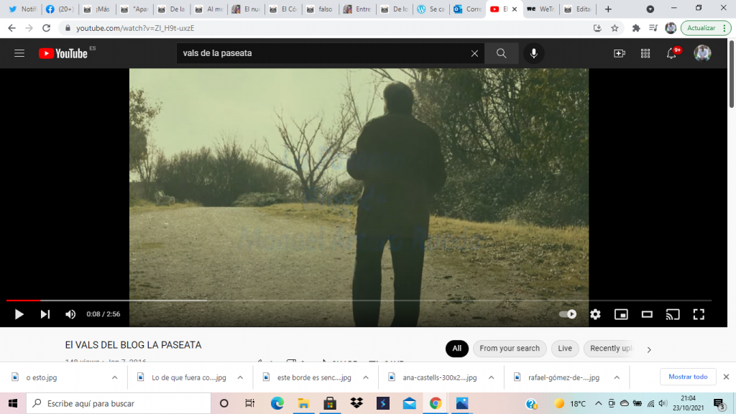Expand options for rafael-gómez-de download

coord(617,377)
